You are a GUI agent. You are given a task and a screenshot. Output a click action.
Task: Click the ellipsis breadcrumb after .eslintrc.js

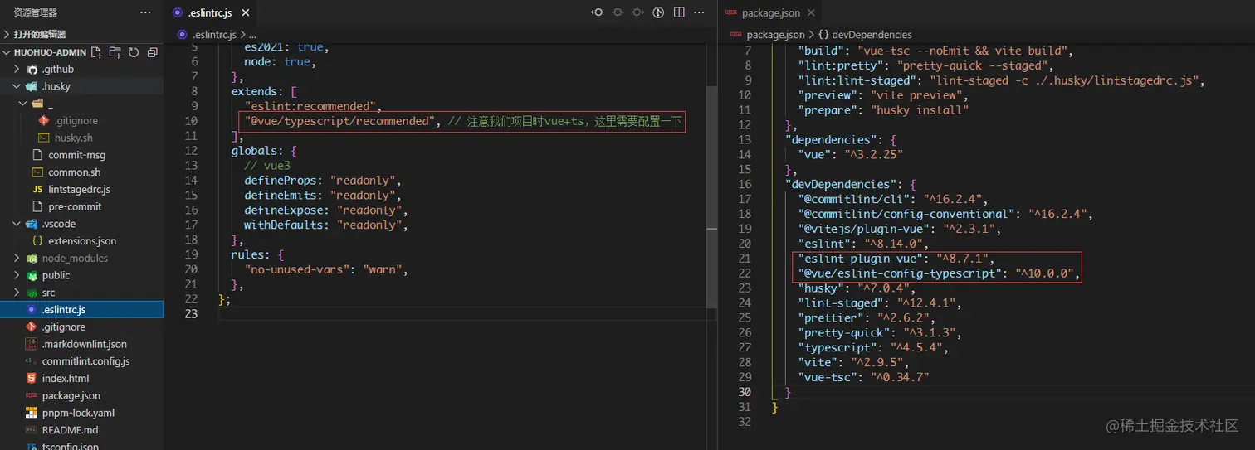click(252, 35)
